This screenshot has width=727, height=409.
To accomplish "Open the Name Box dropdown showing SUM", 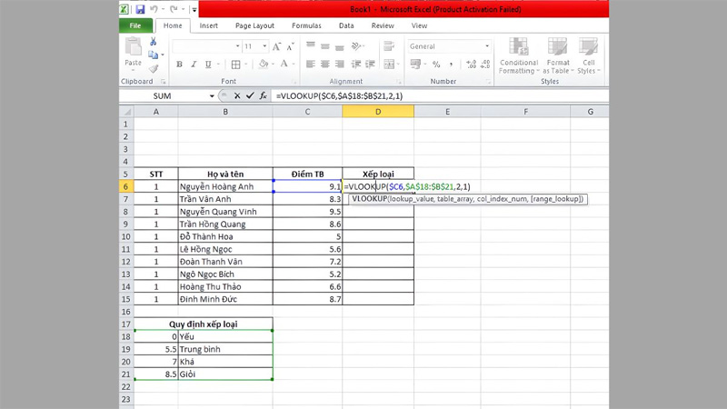I will pos(212,96).
